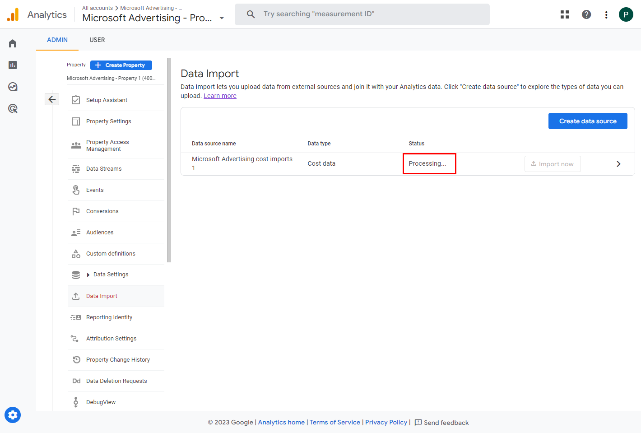Follow the Learn more link
This screenshot has width=641, height=433.
220,96
